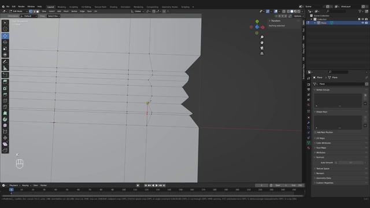Click the Select Box button in tool settings
The height and width of the screenshot is (208, 370).
[x=53, y=16]
